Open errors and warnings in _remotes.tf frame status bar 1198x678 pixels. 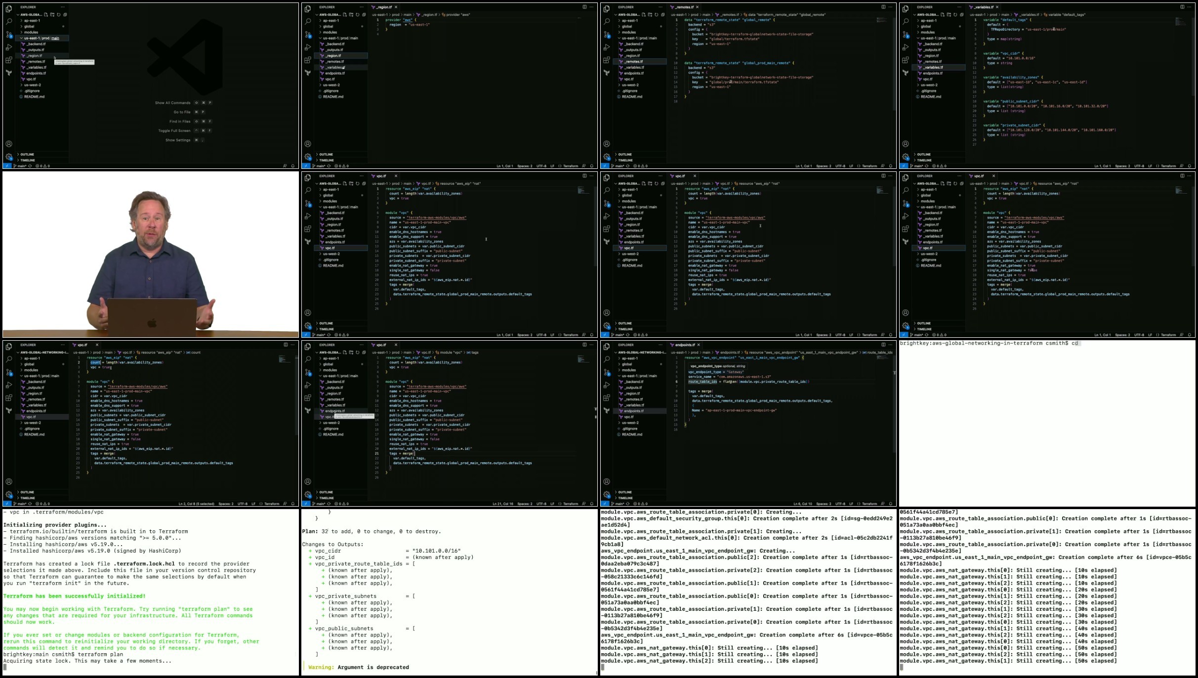coord(640,166)
